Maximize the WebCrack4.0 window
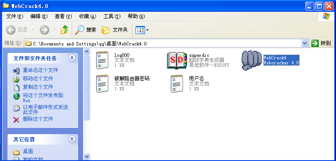 click(x=319, y=6)
